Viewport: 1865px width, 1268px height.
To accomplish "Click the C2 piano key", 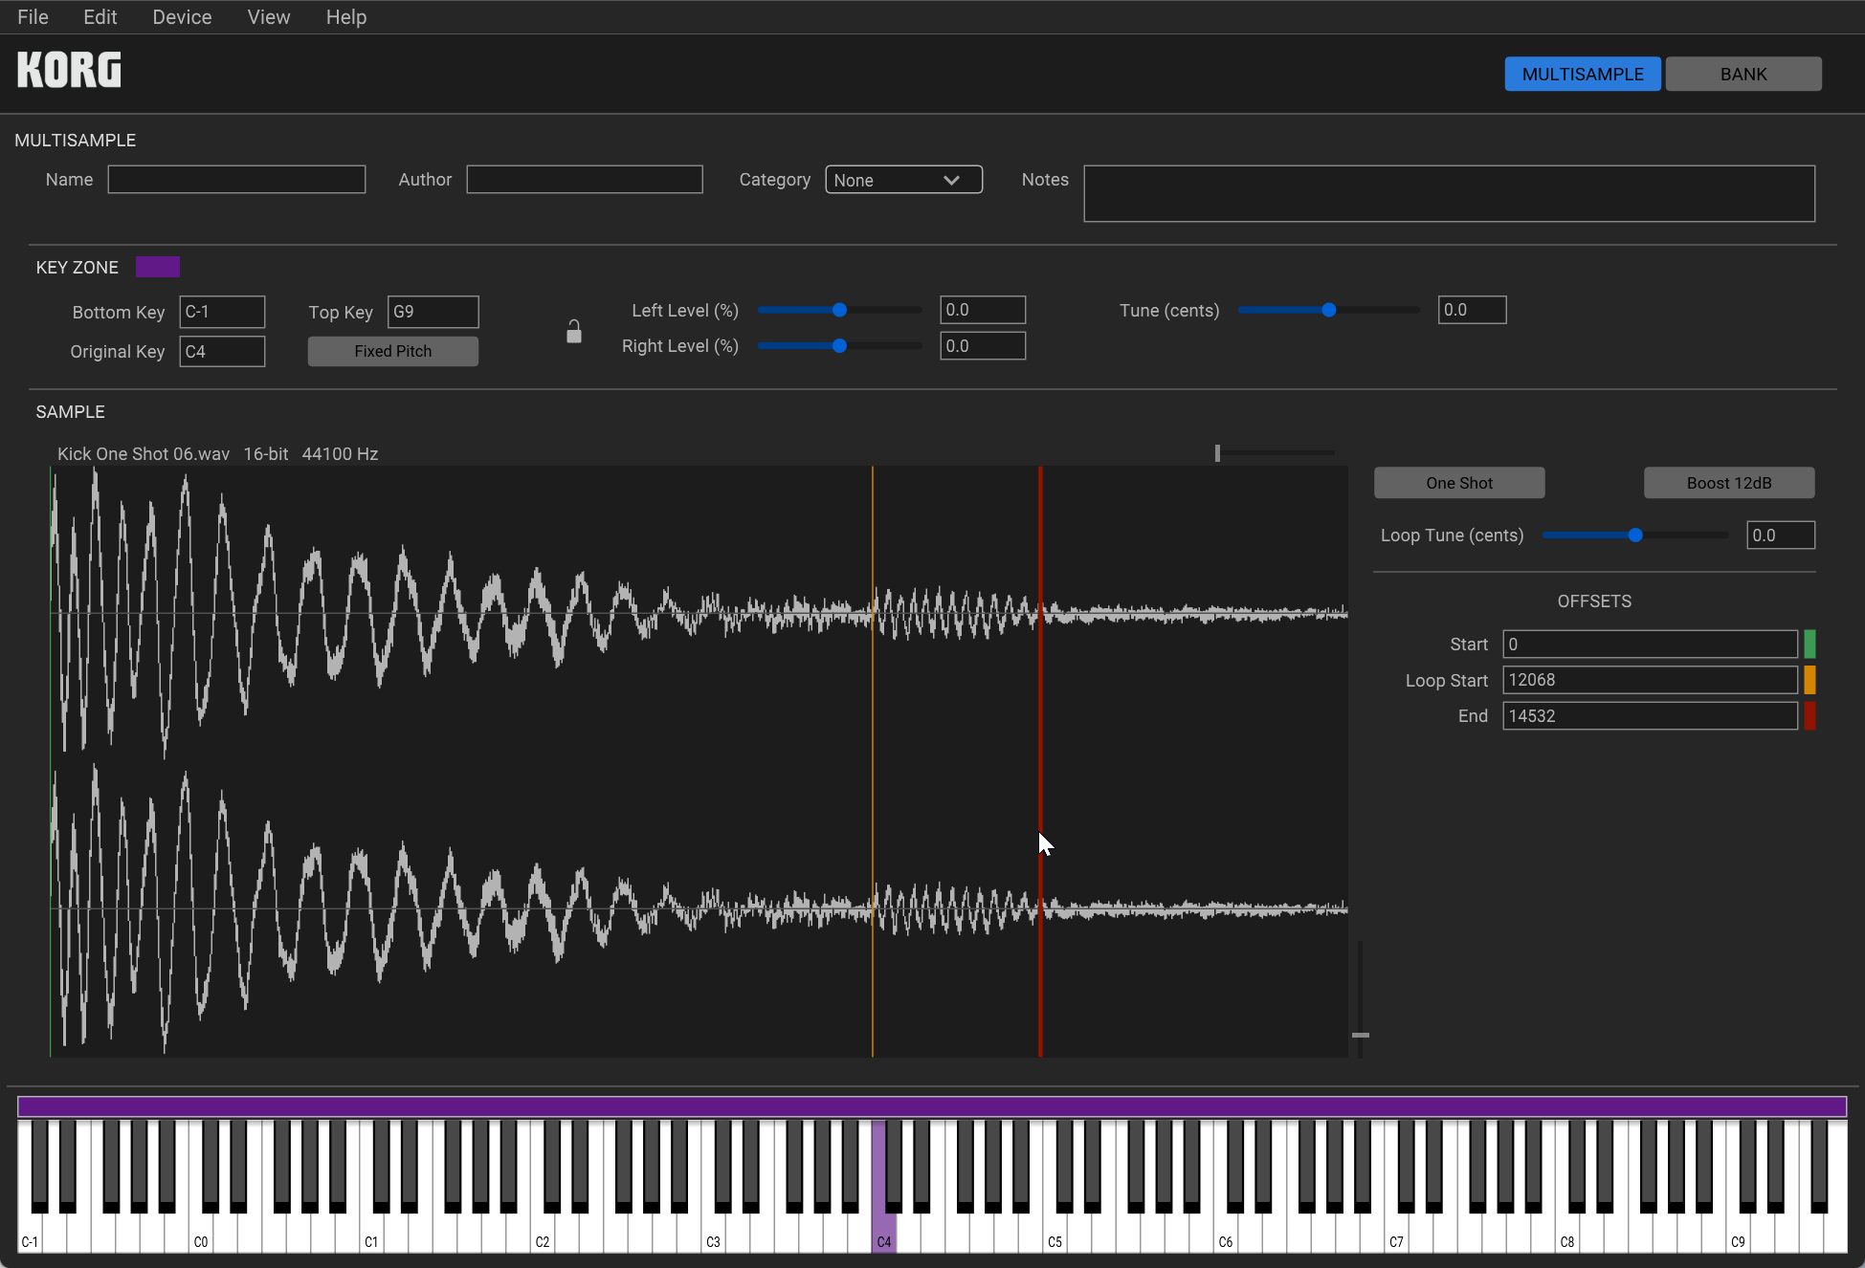I will coord(543,1234).
